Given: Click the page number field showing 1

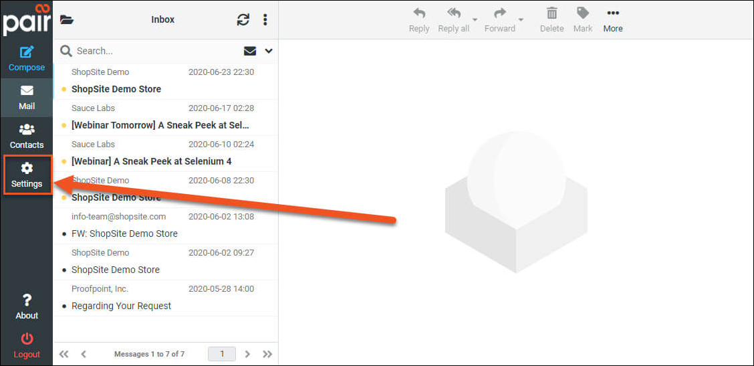Looking at the screenshot, I should [x=222, y=354].
